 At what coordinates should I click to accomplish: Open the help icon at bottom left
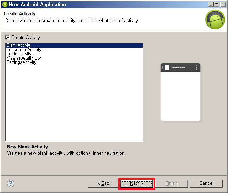(11, 183)
